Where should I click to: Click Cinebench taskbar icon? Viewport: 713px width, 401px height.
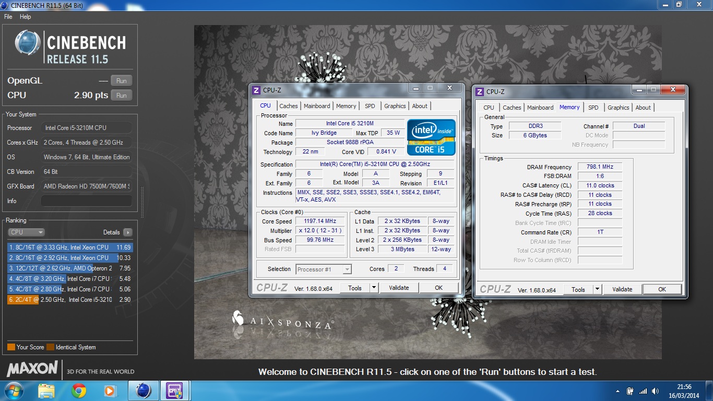(144, 391)
